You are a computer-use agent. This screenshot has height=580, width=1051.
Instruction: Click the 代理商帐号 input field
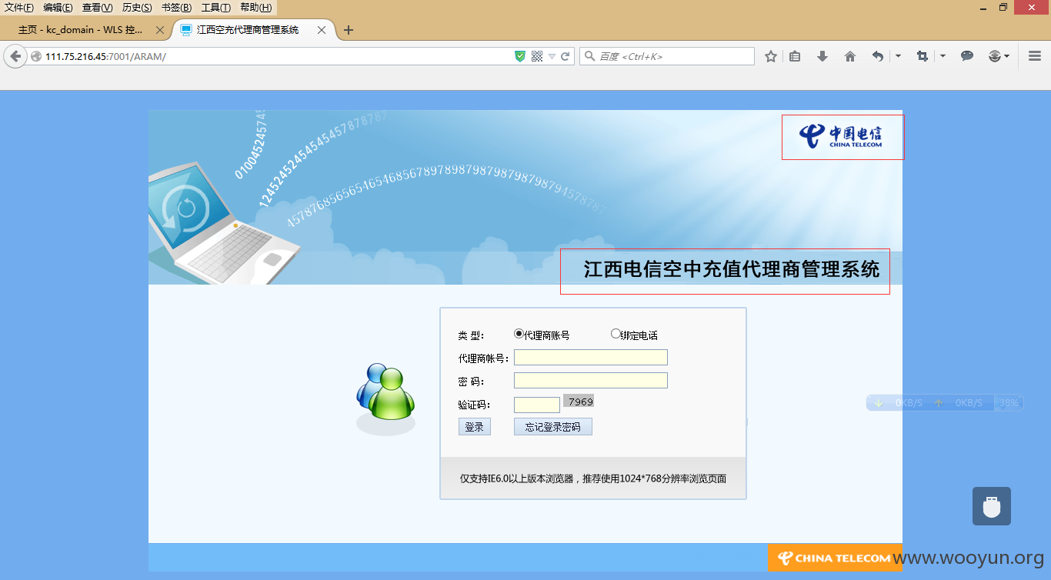(591, 358)
